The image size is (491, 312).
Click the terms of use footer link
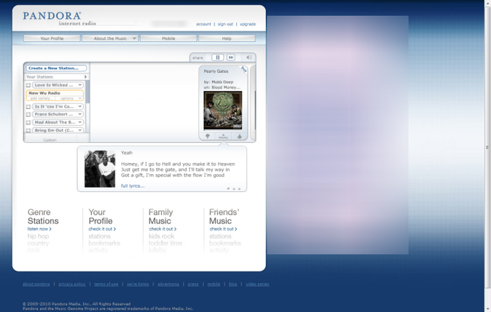tap(106, 284)
